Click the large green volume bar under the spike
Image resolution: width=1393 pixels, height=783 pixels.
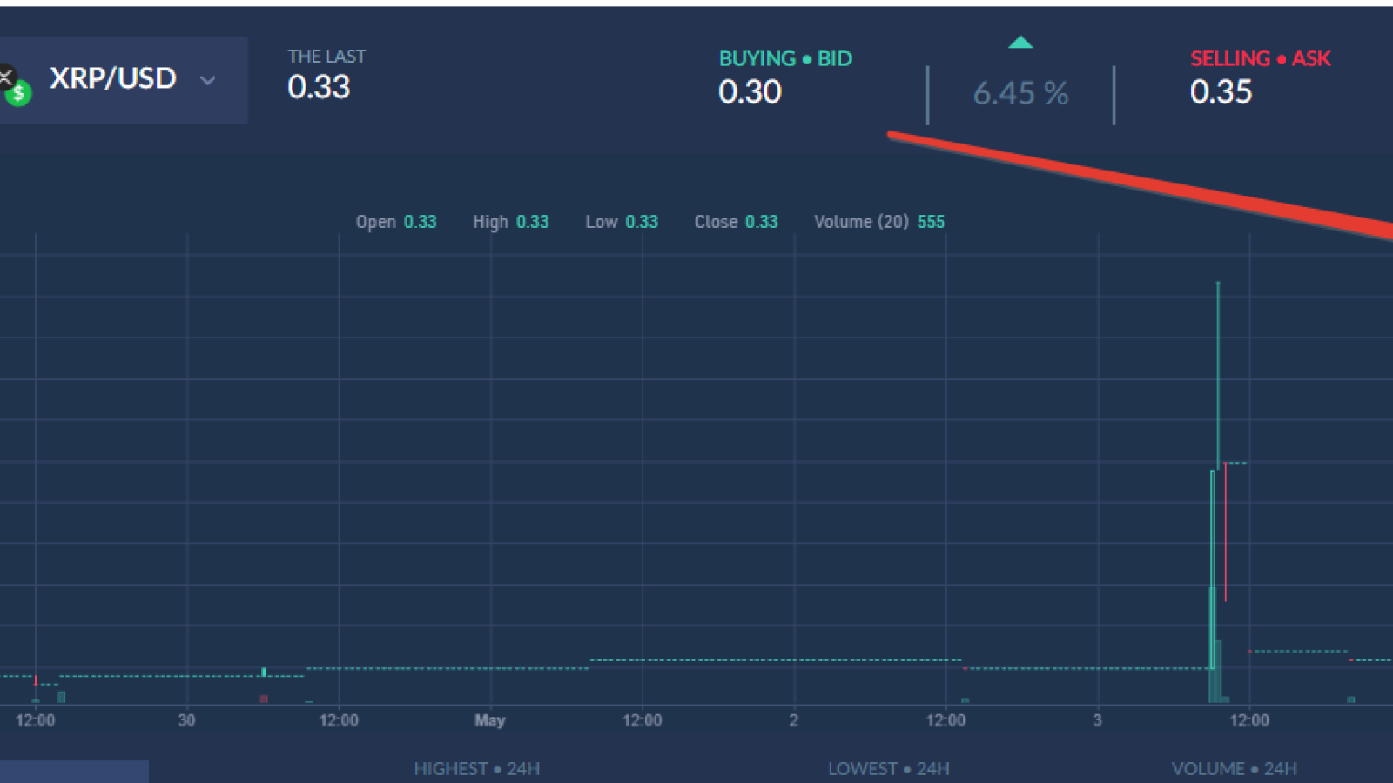coord(1213,645)
